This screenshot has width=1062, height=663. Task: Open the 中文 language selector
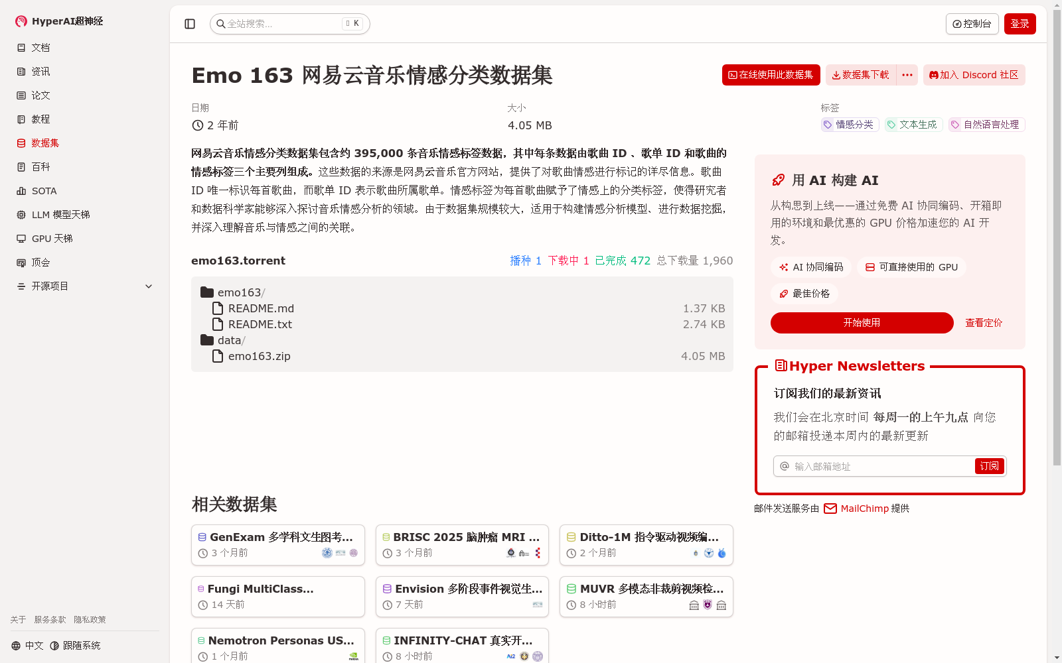point(27,645)
